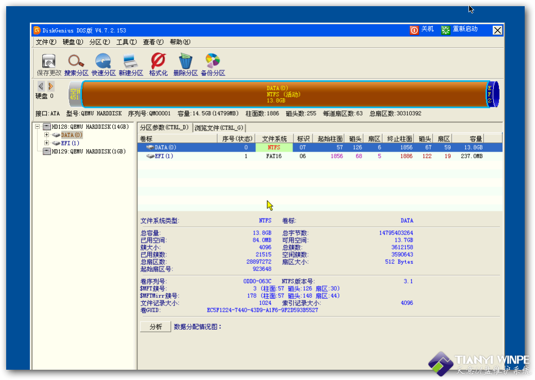Click End Cylinder (终止柱面) column header
The width and height of the screenshot is (535, 380).
pyautogui.click(x=398, y=139)
